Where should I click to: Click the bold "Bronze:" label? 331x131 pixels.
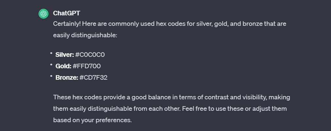[67, 78]
